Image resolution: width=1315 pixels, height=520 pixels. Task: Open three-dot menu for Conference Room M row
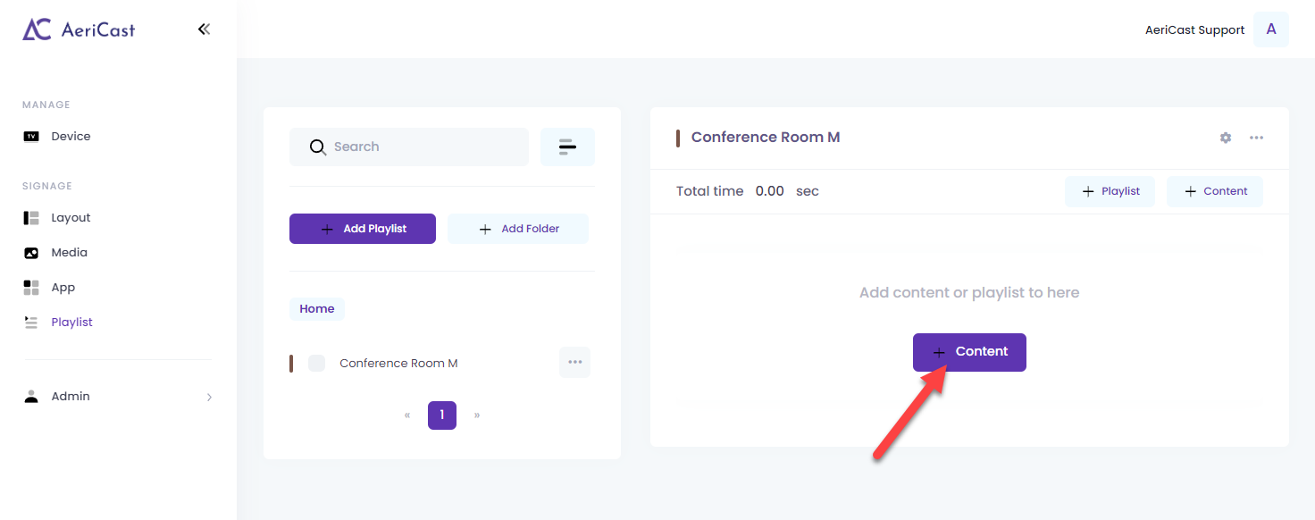(574, 362)
